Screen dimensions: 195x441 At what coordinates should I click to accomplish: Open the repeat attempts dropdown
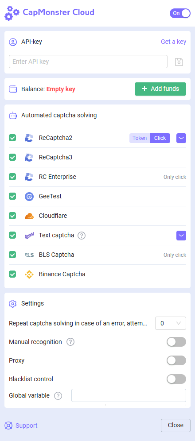pyautogui.click(x=171, y=323)
